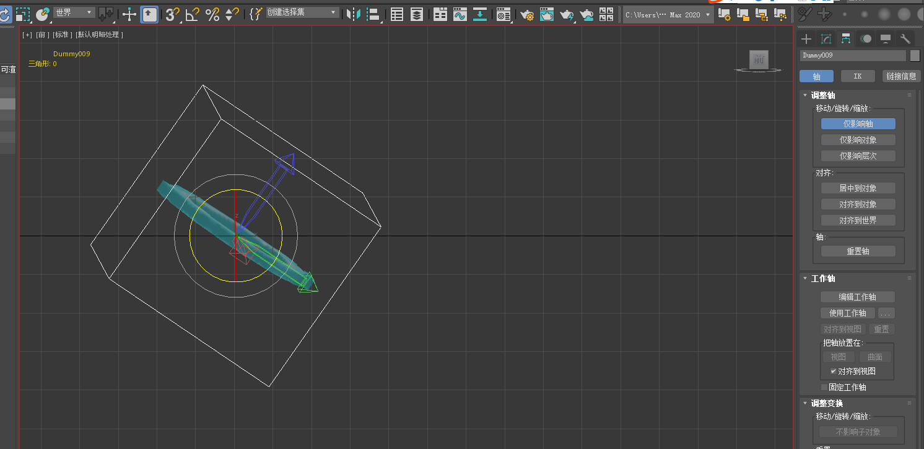Select the 链接信息 button
The height and width of the screenshot is (449, 924).
click(x=901, y=76)
